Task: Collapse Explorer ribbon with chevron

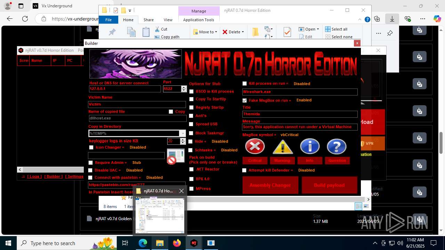Action: click(360, 20)
